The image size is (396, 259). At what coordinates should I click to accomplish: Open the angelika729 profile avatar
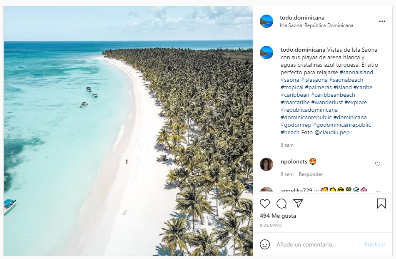pos(266,190)
